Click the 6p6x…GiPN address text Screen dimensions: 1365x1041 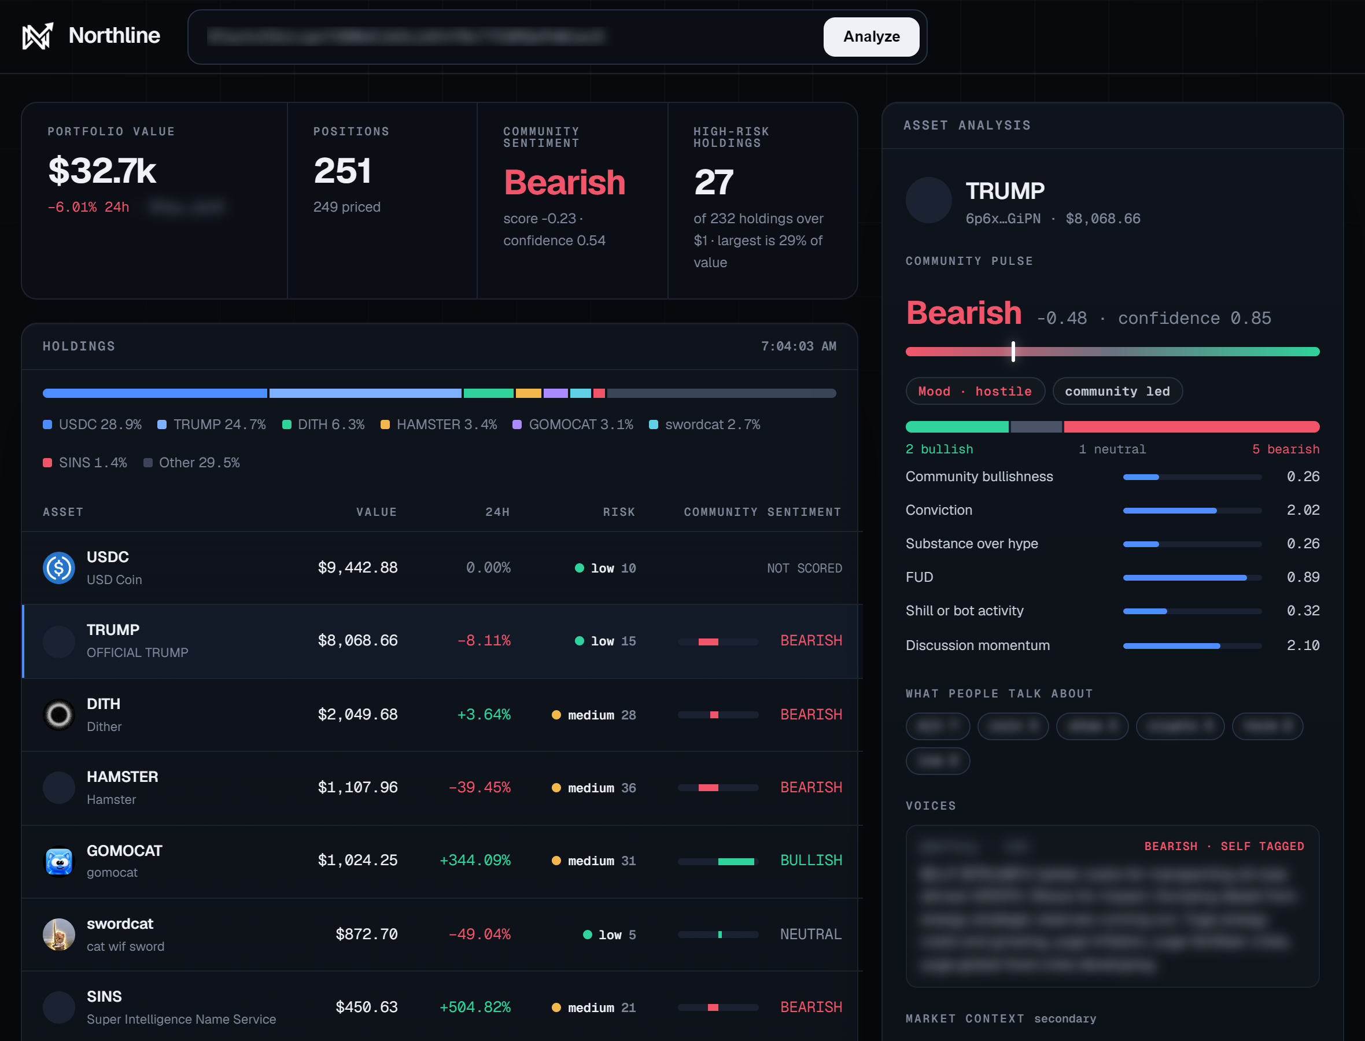click(x=1003, y=219)
